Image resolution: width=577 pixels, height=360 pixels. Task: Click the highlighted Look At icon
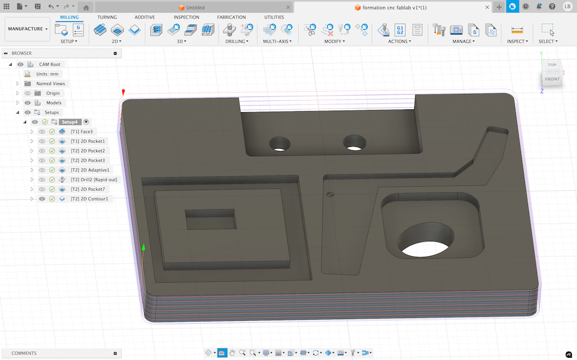pos(222,353)
